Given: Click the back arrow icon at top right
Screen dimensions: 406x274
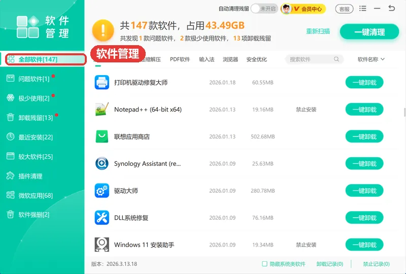Looking at the screenshot, I should (391, 8).
